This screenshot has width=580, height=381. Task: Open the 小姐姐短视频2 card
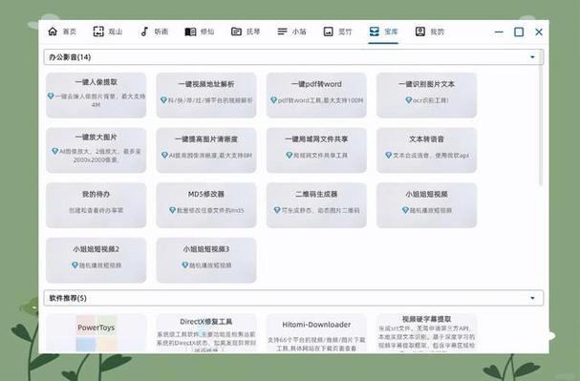[x=97, y=260]
